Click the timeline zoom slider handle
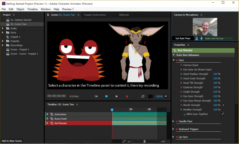The width and height of the screenshot is (239, 144). tap(145, 141)
